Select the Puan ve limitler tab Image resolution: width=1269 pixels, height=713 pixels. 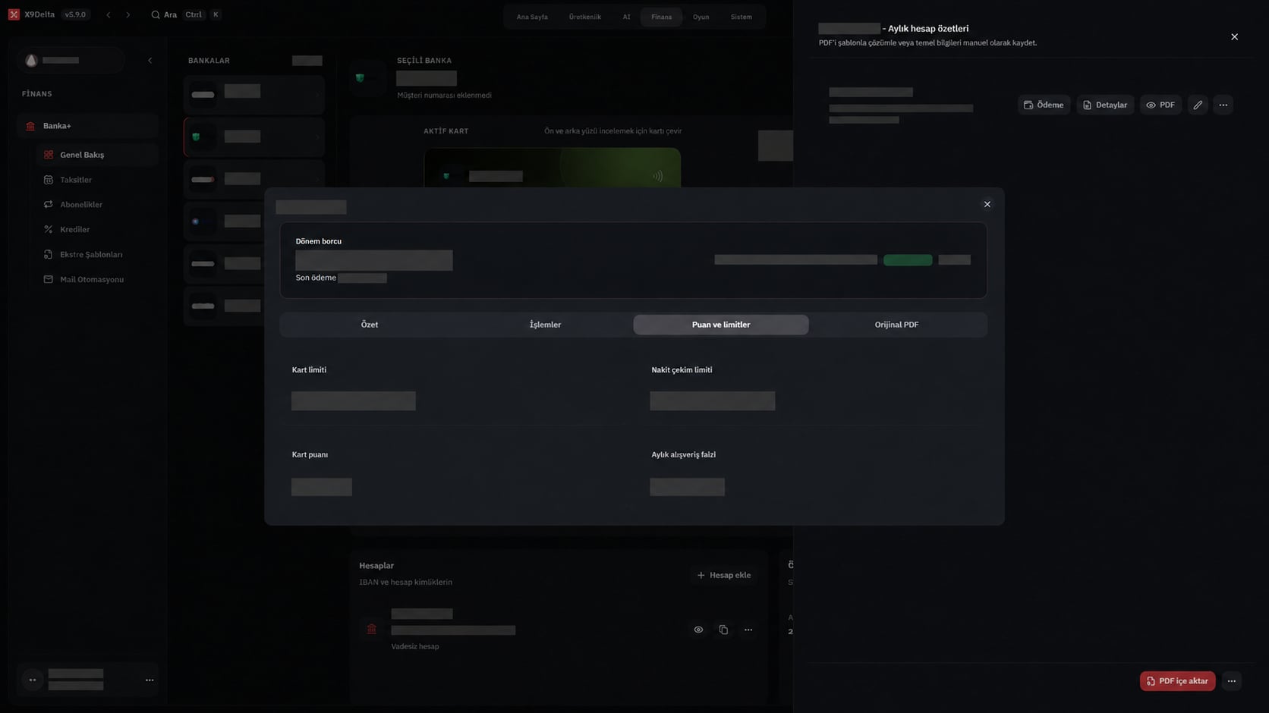click(x=720, y=325)
